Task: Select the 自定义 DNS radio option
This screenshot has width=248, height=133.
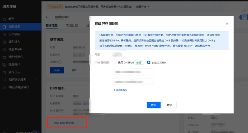Action: tap(148, 62)
